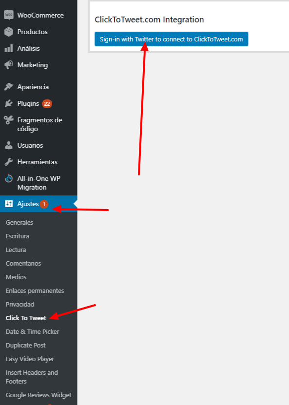Click the Productos box icon
The height and width of the screenshot is (405, 289).
pyautogui.click(x=9, y=32)
